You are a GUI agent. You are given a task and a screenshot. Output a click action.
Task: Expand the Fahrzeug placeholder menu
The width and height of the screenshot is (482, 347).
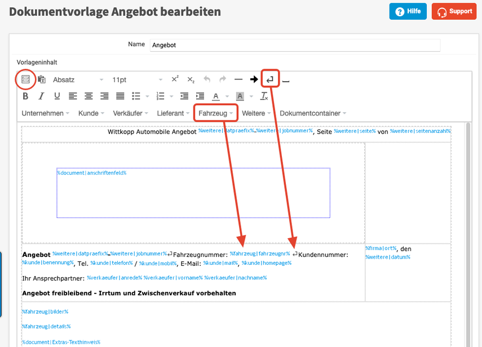click(x=215, y=113)
